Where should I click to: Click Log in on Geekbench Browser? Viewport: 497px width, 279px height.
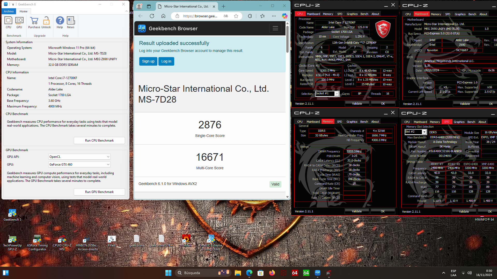pos(166,61)
